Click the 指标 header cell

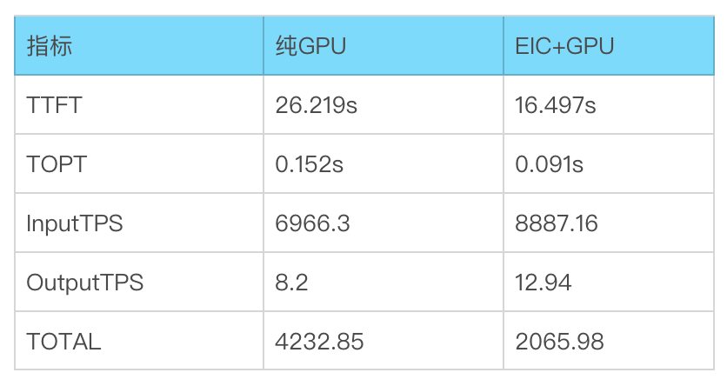point(50,46)
